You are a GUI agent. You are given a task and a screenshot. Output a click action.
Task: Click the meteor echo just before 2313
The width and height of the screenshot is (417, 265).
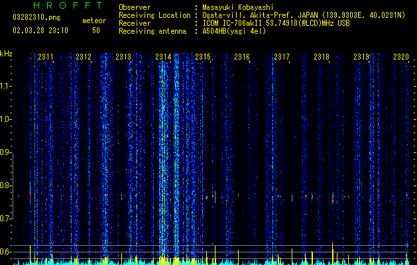click(121, 197)
